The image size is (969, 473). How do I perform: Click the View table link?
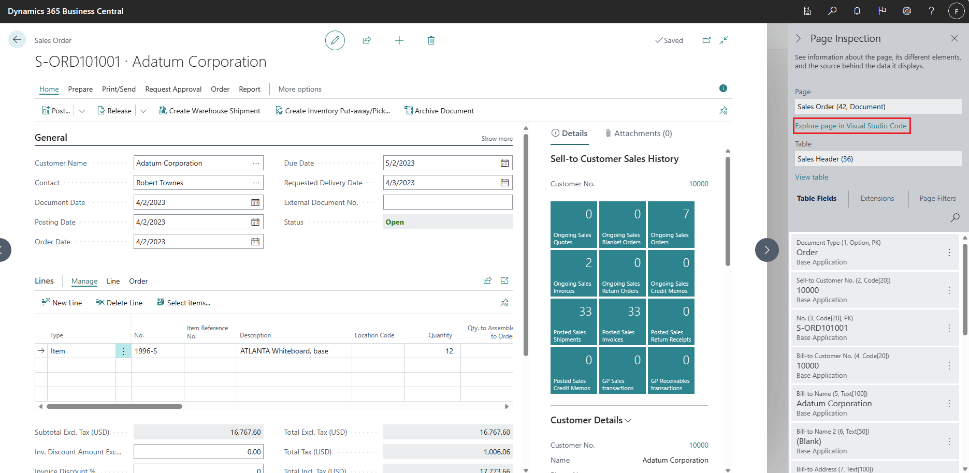click(x=812, y=177)
